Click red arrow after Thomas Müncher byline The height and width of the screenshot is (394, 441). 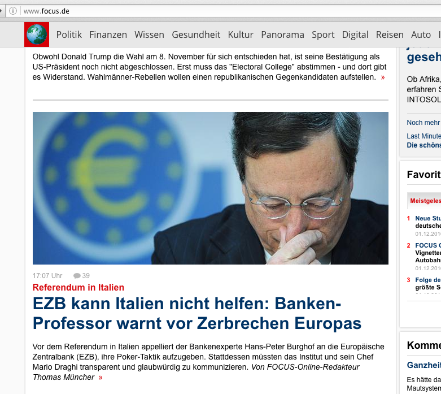click(101, 378)
